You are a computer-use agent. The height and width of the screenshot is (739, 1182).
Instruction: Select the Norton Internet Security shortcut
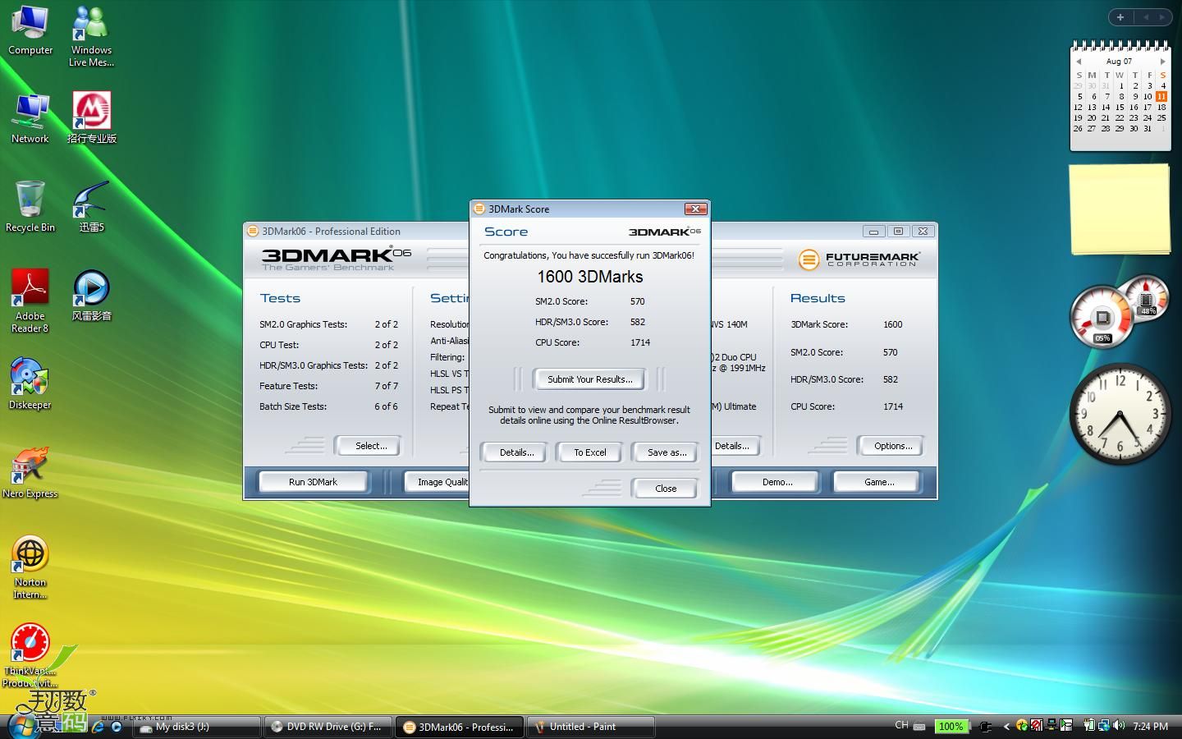pyautogui.click(x=30, y=567)
